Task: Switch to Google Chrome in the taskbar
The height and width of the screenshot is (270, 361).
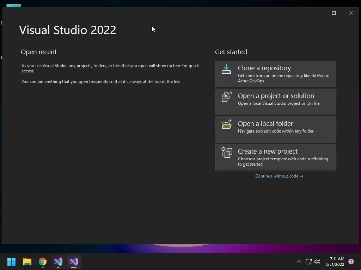Action: (x=43, y=262)
